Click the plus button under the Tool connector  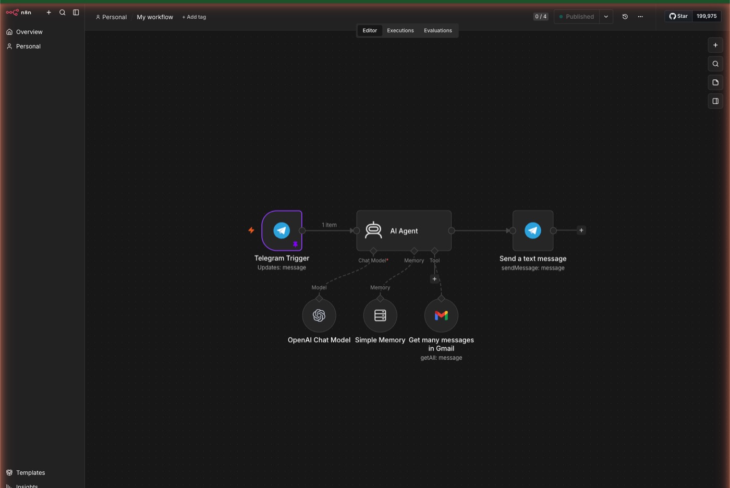434,279
